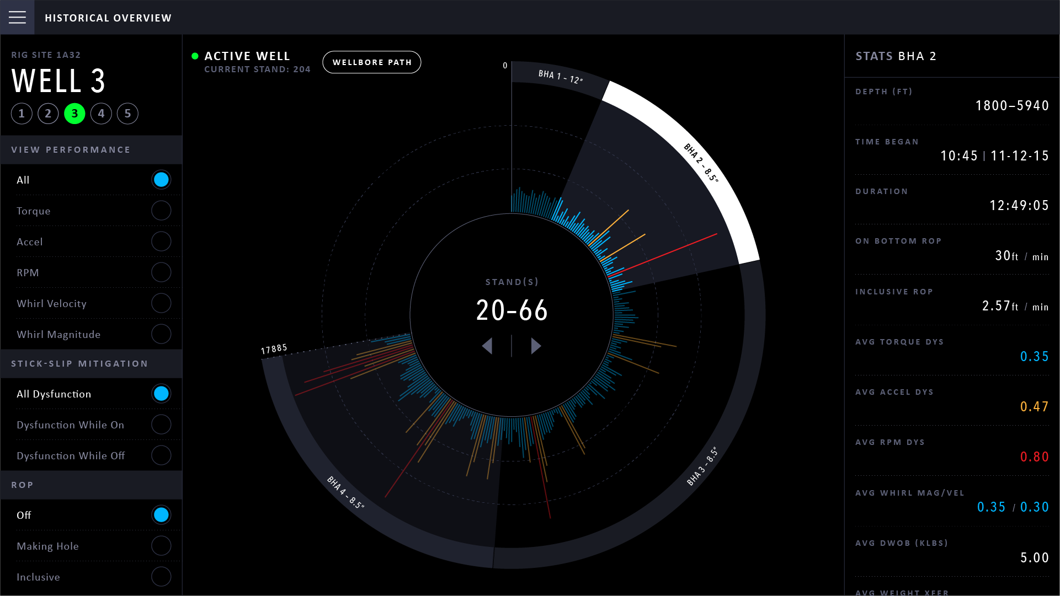Image resolution: width=1060 pixels, height=596 pixels.
Task: Select well number 4 circle
Action: click(101, 114)
